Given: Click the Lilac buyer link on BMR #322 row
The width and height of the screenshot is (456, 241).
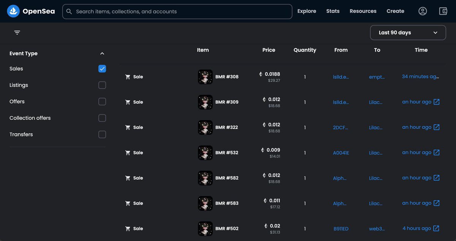Looking at the screenshot, I should 376,127.
